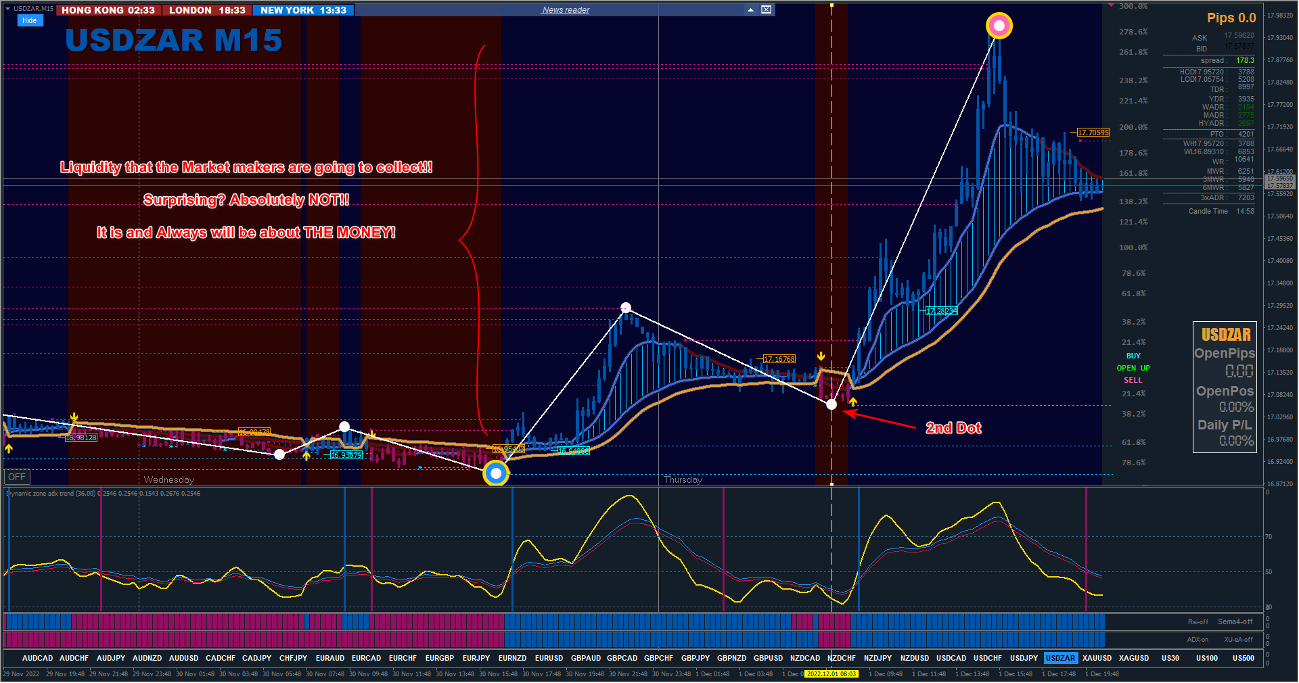The image size is (1299, 683).
Task: Switch chart to US100 index
Action: [1207, 658]
